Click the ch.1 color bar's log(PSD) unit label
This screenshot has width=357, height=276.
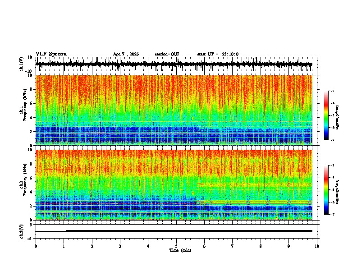(x=338, y=117)
